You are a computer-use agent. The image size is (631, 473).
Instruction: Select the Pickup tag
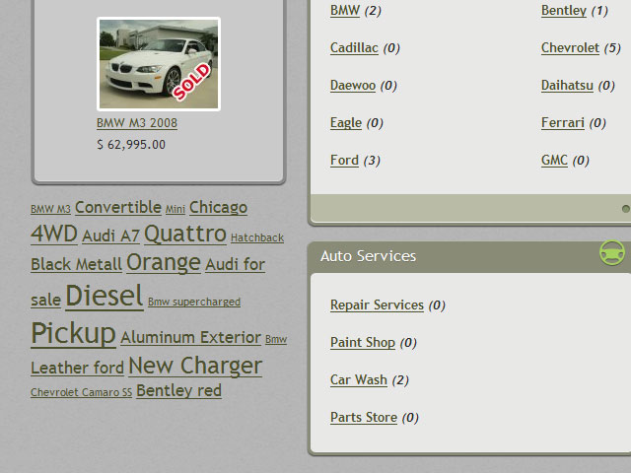[73, 333]
